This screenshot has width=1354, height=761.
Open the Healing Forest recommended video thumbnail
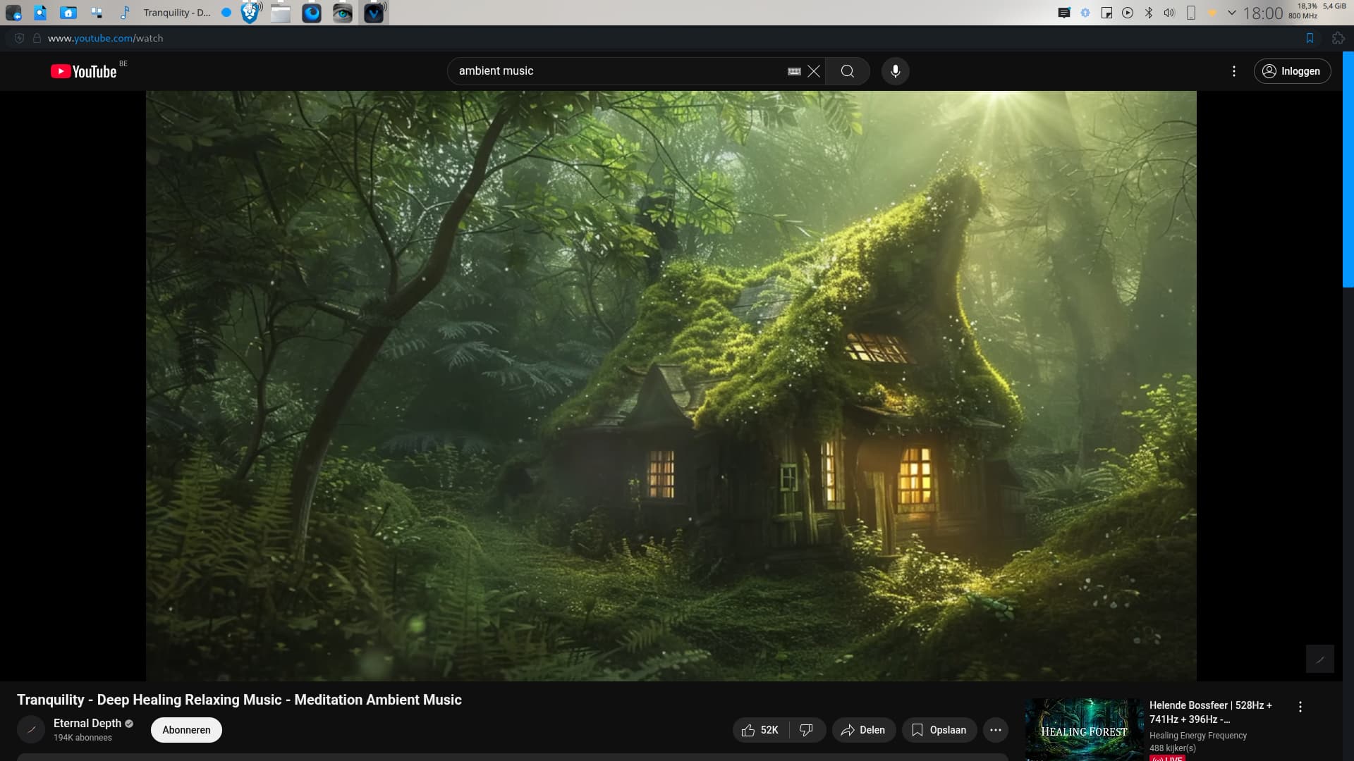point(1084,729)
